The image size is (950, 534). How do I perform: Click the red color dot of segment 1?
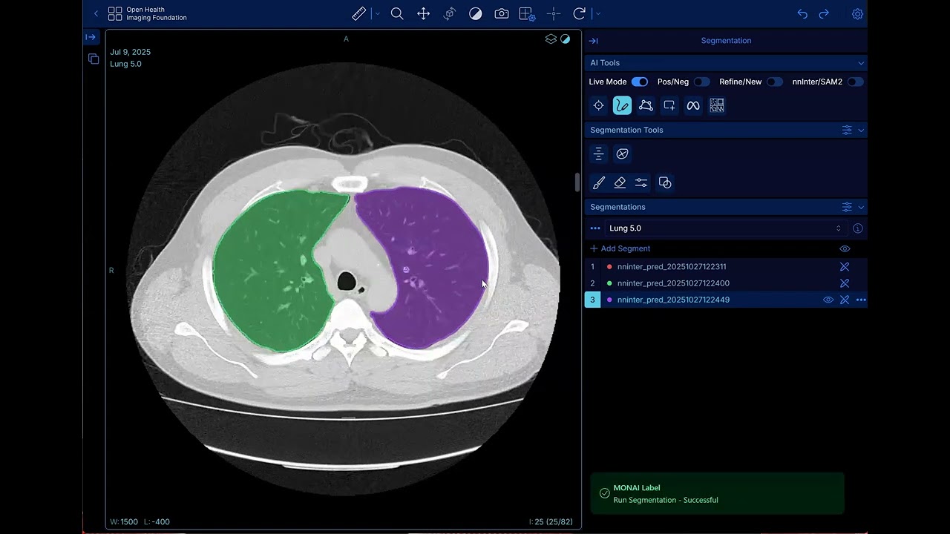(x=609, y=267)
